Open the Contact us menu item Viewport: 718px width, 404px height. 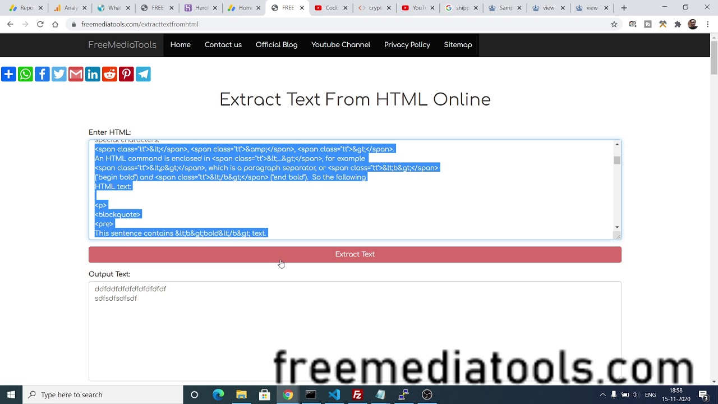pos(223,45)
